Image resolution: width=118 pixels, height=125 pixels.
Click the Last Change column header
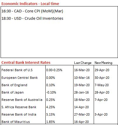point(83,63)
